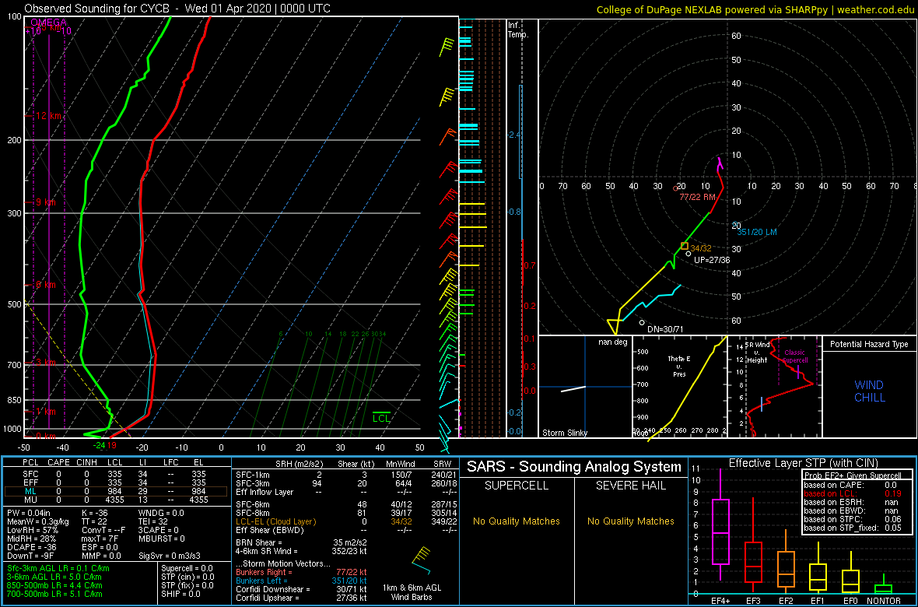Click the 'SHIP = 0.0' value
918x607 pixels.
[181, 593]
